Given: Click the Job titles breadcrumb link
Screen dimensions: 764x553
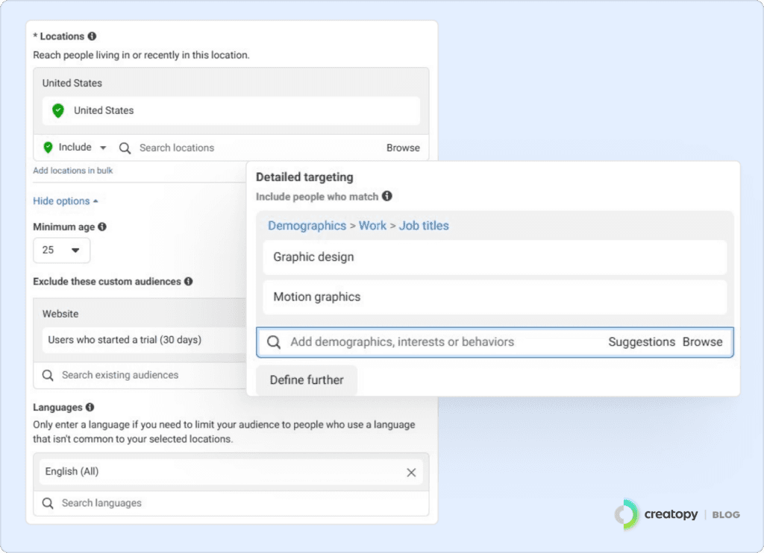Looking at the screenshot, I should (424, 225).
